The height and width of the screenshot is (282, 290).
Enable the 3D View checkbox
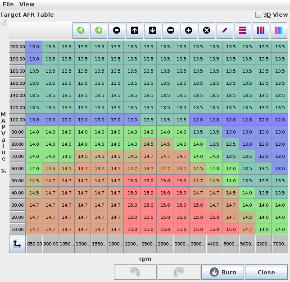click(258, 15)
